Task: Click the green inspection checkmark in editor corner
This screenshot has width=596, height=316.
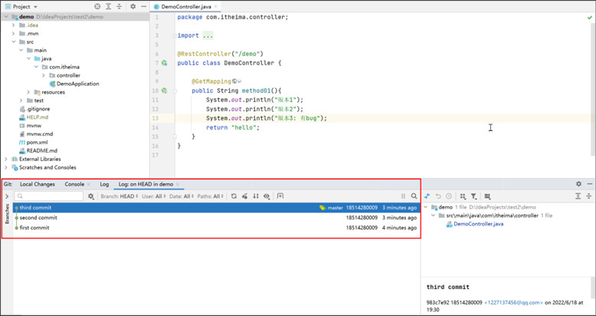Action: click(590, 18)
